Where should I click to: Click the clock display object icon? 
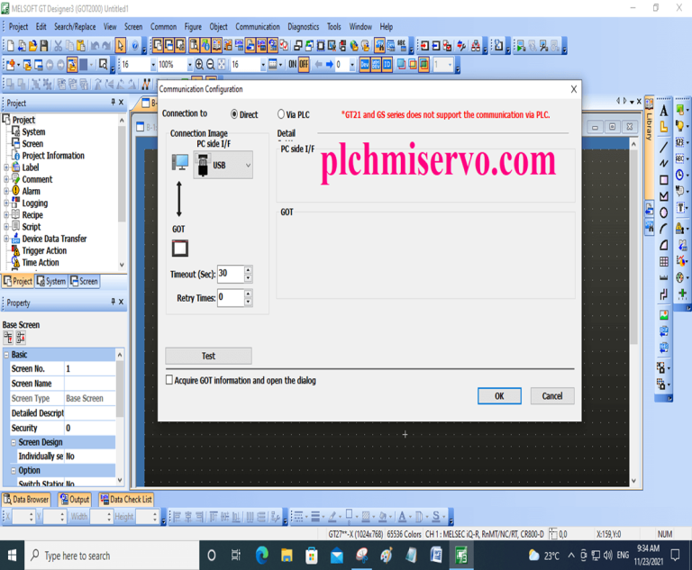(x=680, y=175)
